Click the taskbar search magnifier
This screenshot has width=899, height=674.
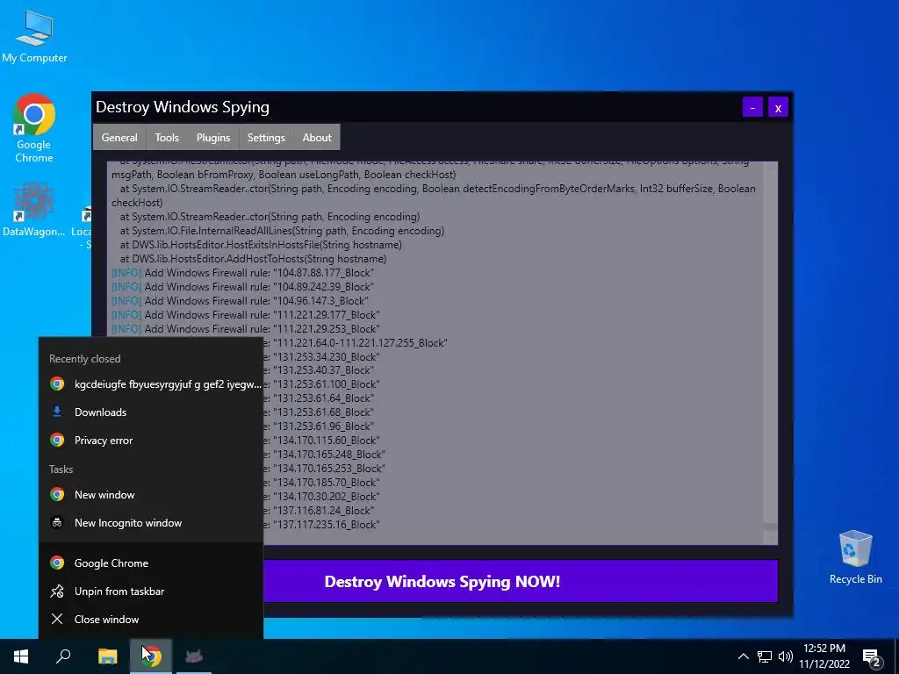click(63, 656)
